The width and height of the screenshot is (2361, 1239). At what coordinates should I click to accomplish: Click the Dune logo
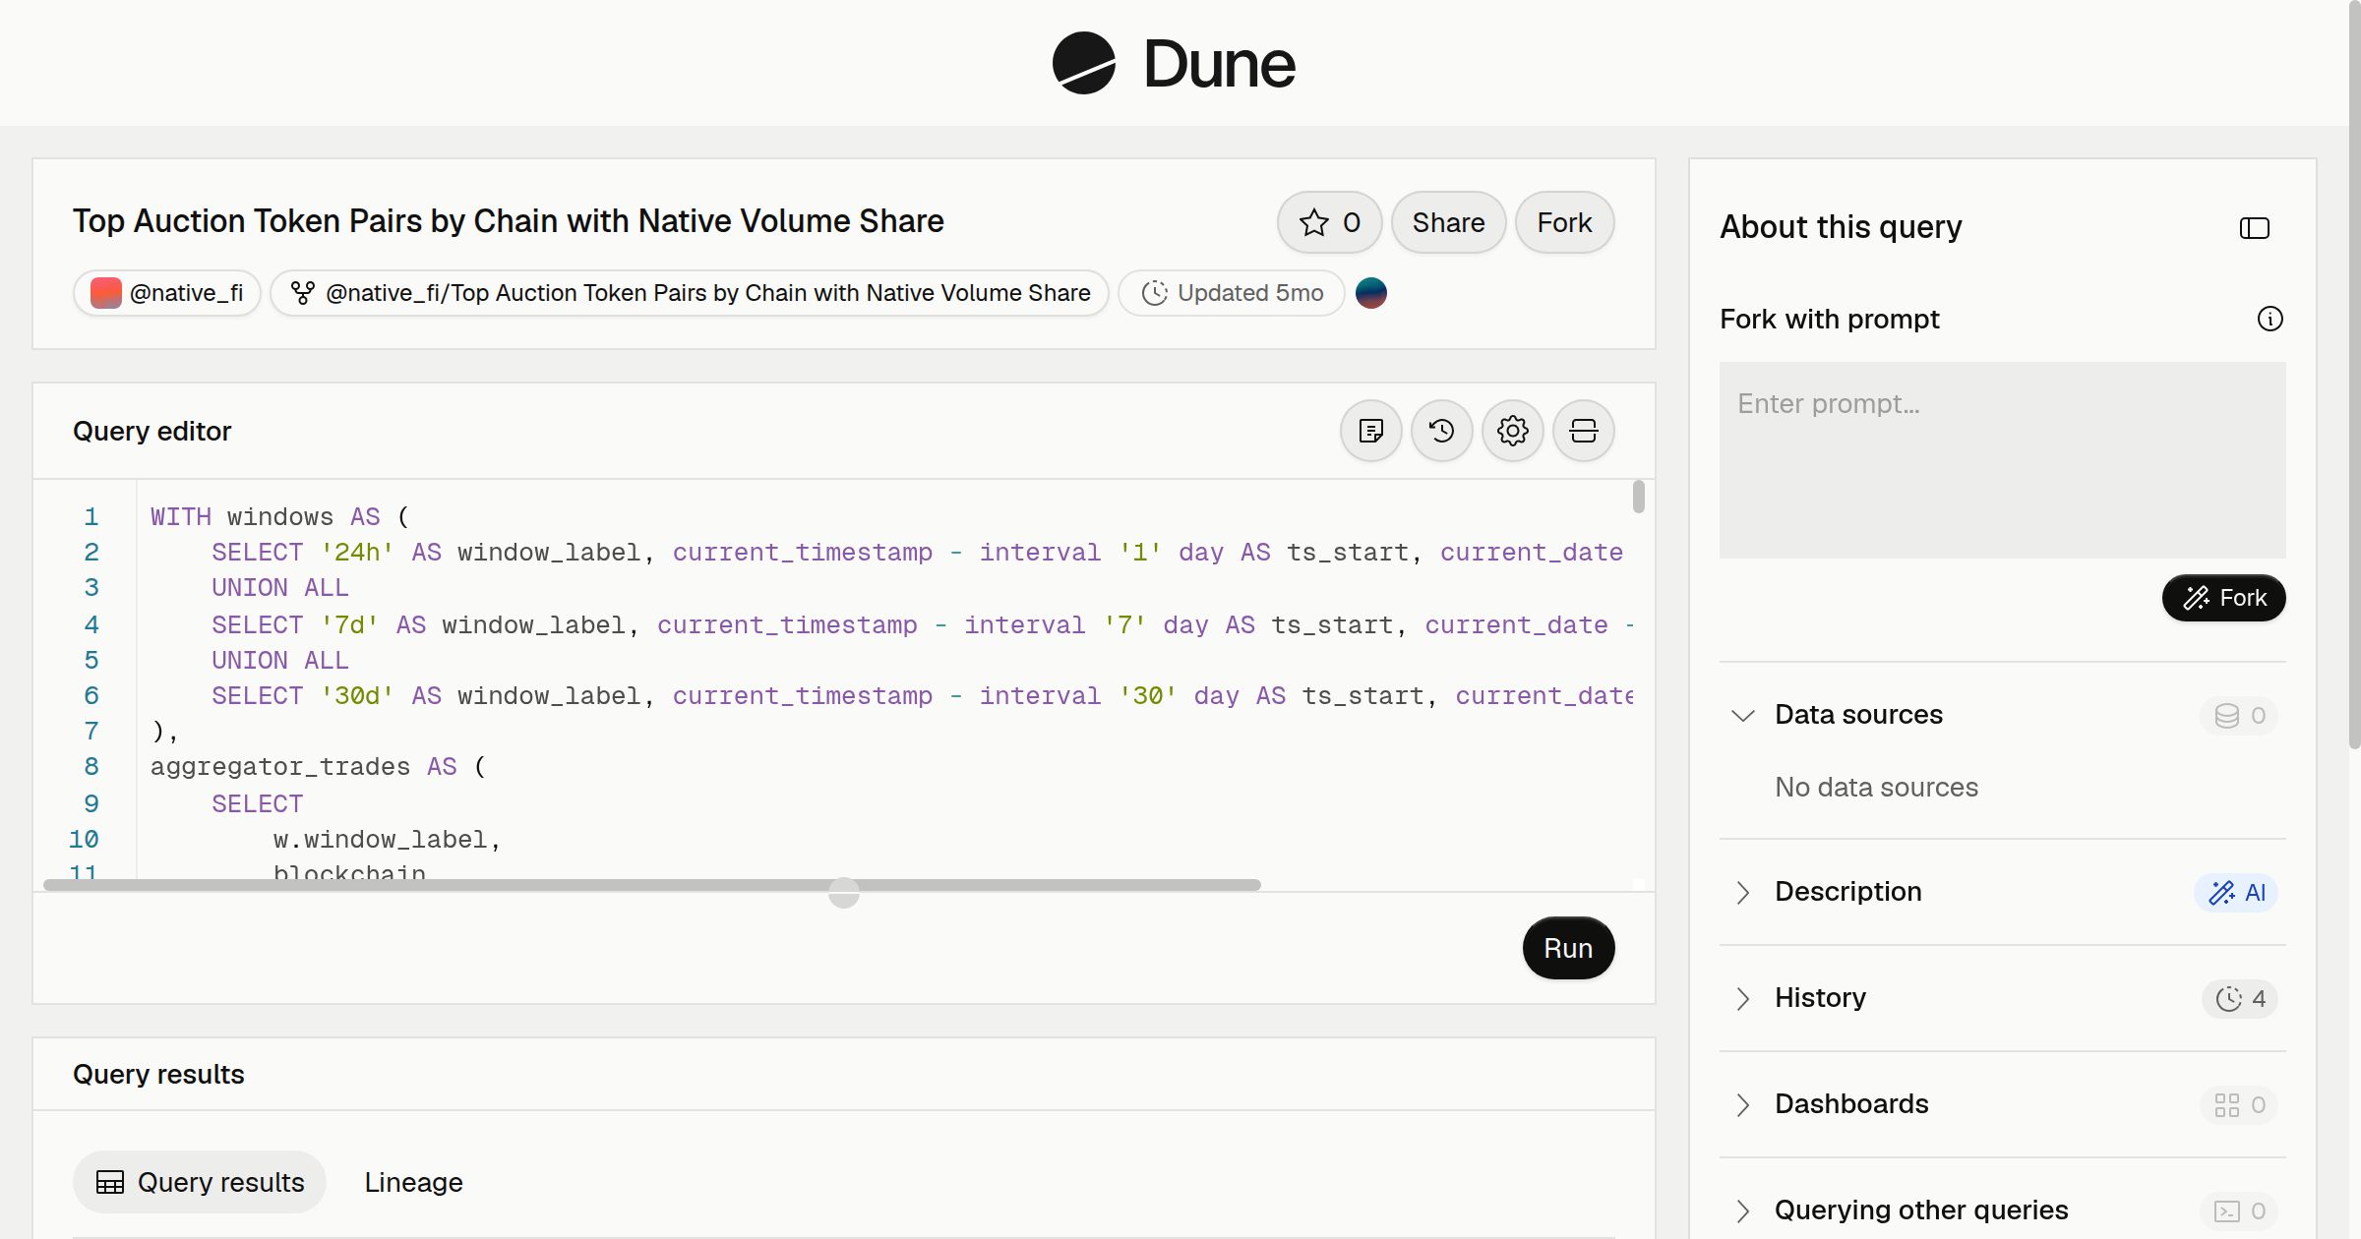(x=1173, y=63)
